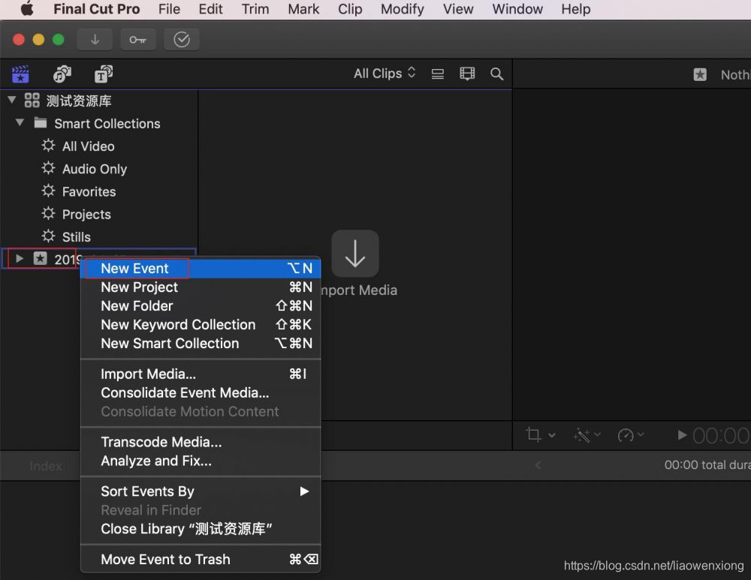The height and width of the screenshot is (580, 751).
Task: Click the viewer play button
Action: 682,435
